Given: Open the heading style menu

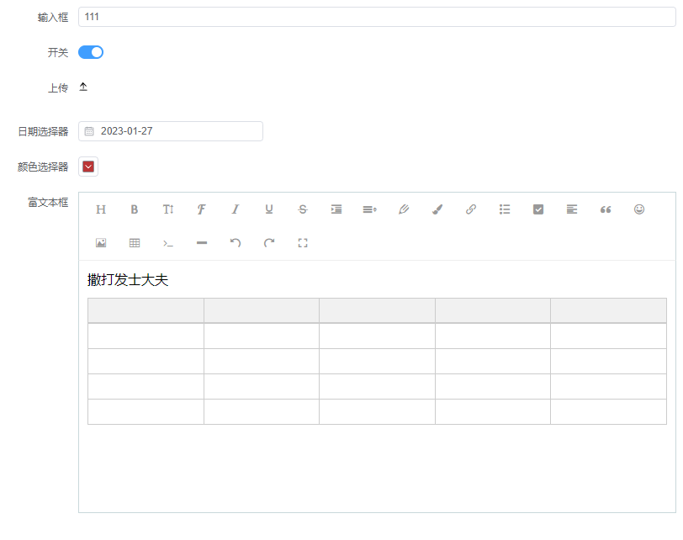Looking at the screenshot, I should coord(101,209).
